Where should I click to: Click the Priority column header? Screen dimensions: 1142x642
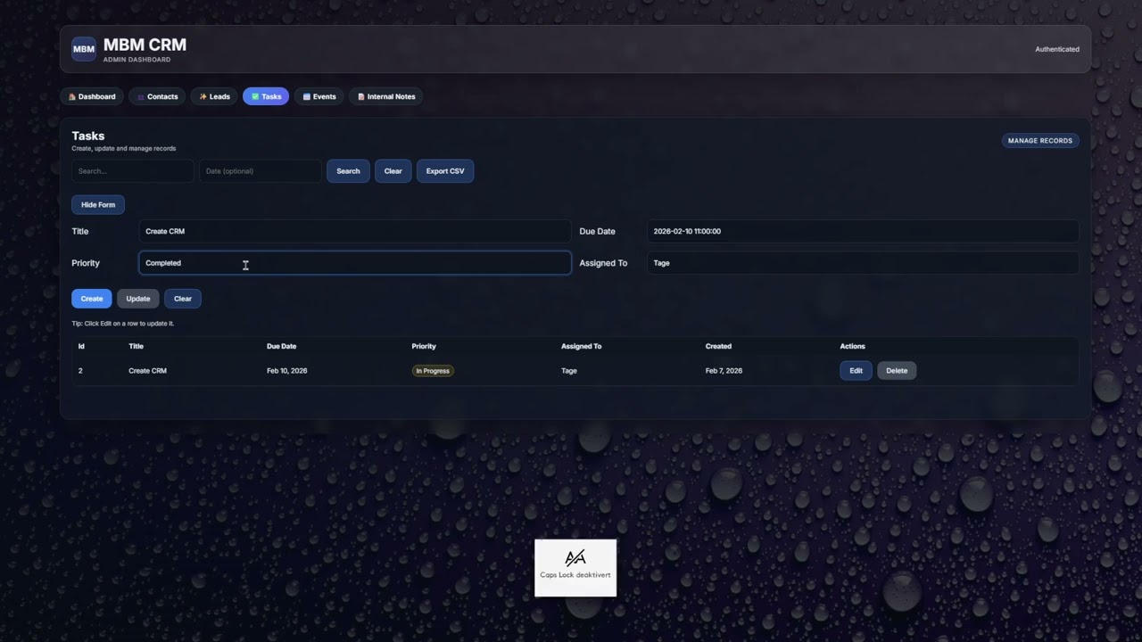pyautogui.click(x=424, y=346)
